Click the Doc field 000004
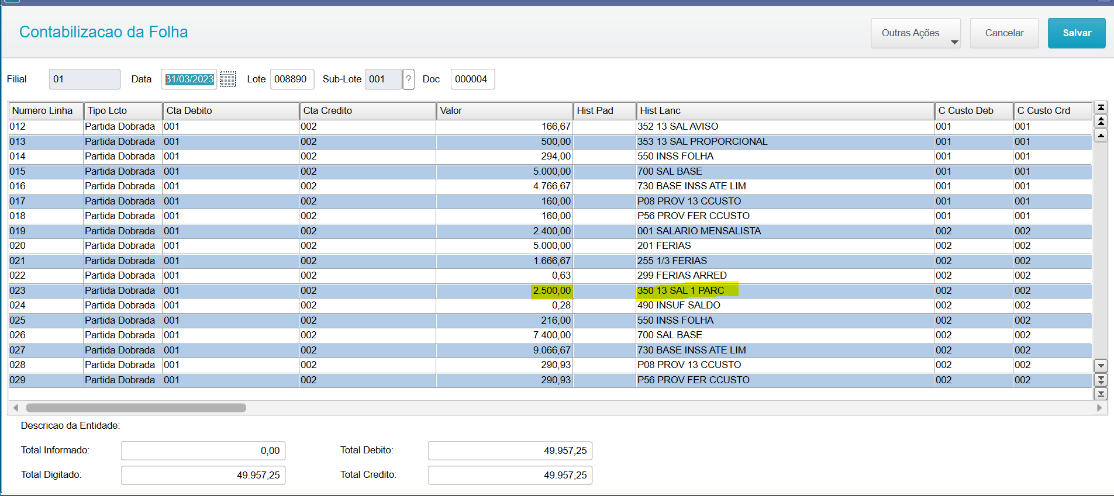The height and width of the screenshot is (496, 1114). click(472, 79)
